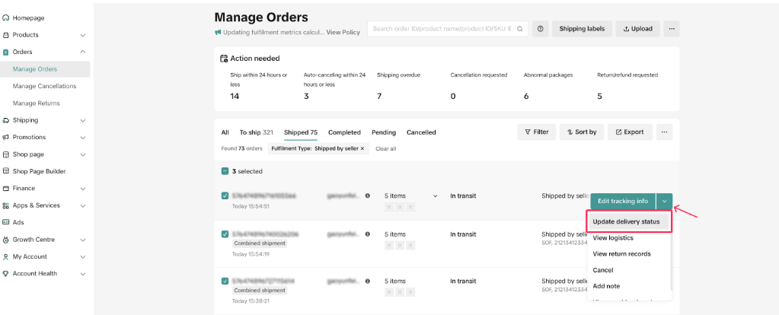Remove the Shipped by seller filter chip
Screen dimensions: 779x315
click(362, 148)
